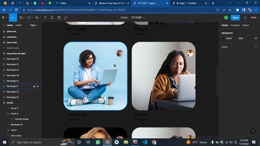Reload the browser page
This screenshot has width=260, height=146.
tap(16, 10)
